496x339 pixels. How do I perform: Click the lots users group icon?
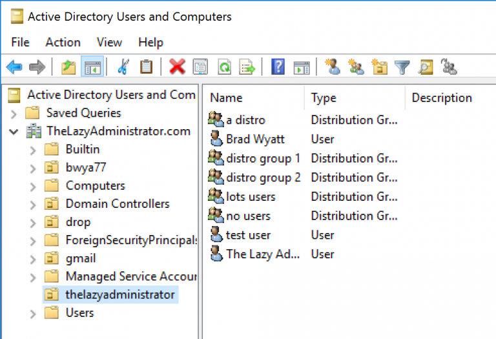[216, 196]
